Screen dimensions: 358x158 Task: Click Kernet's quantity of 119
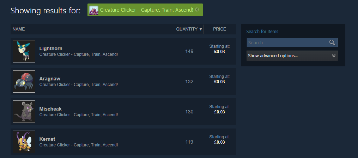pos(189,142)
